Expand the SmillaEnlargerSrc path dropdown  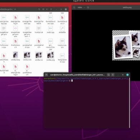point(15,9)
